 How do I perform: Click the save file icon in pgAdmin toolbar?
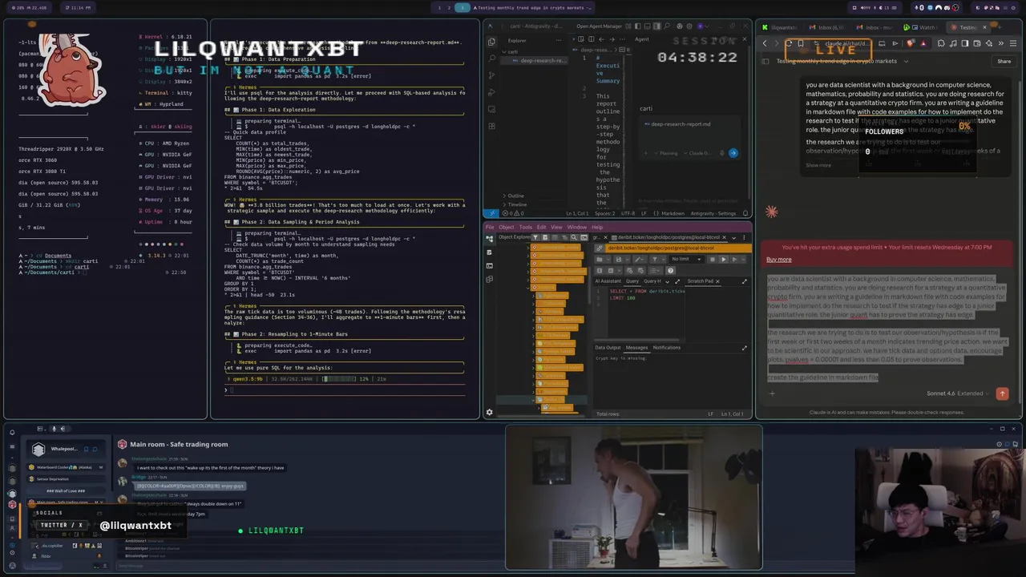pyautogui.click(x=619, y=260)
